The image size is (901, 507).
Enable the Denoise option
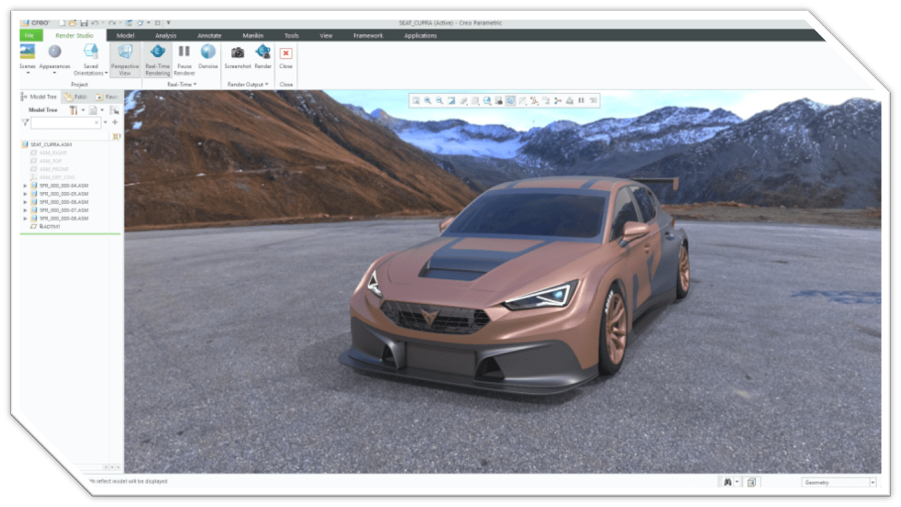[208, 56]
